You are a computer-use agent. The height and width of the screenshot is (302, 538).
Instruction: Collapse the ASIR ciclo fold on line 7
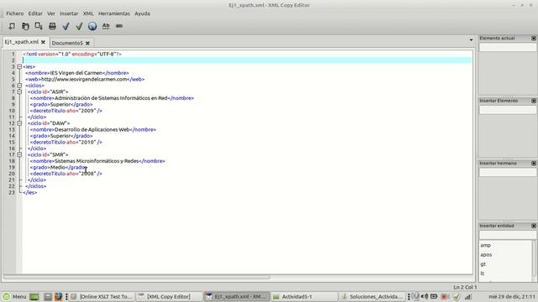tap(19, 91)
